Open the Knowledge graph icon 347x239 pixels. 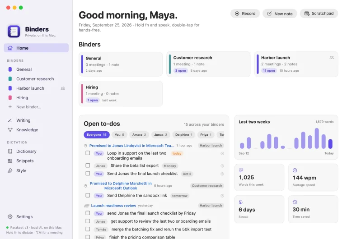(x=10, y=130)
